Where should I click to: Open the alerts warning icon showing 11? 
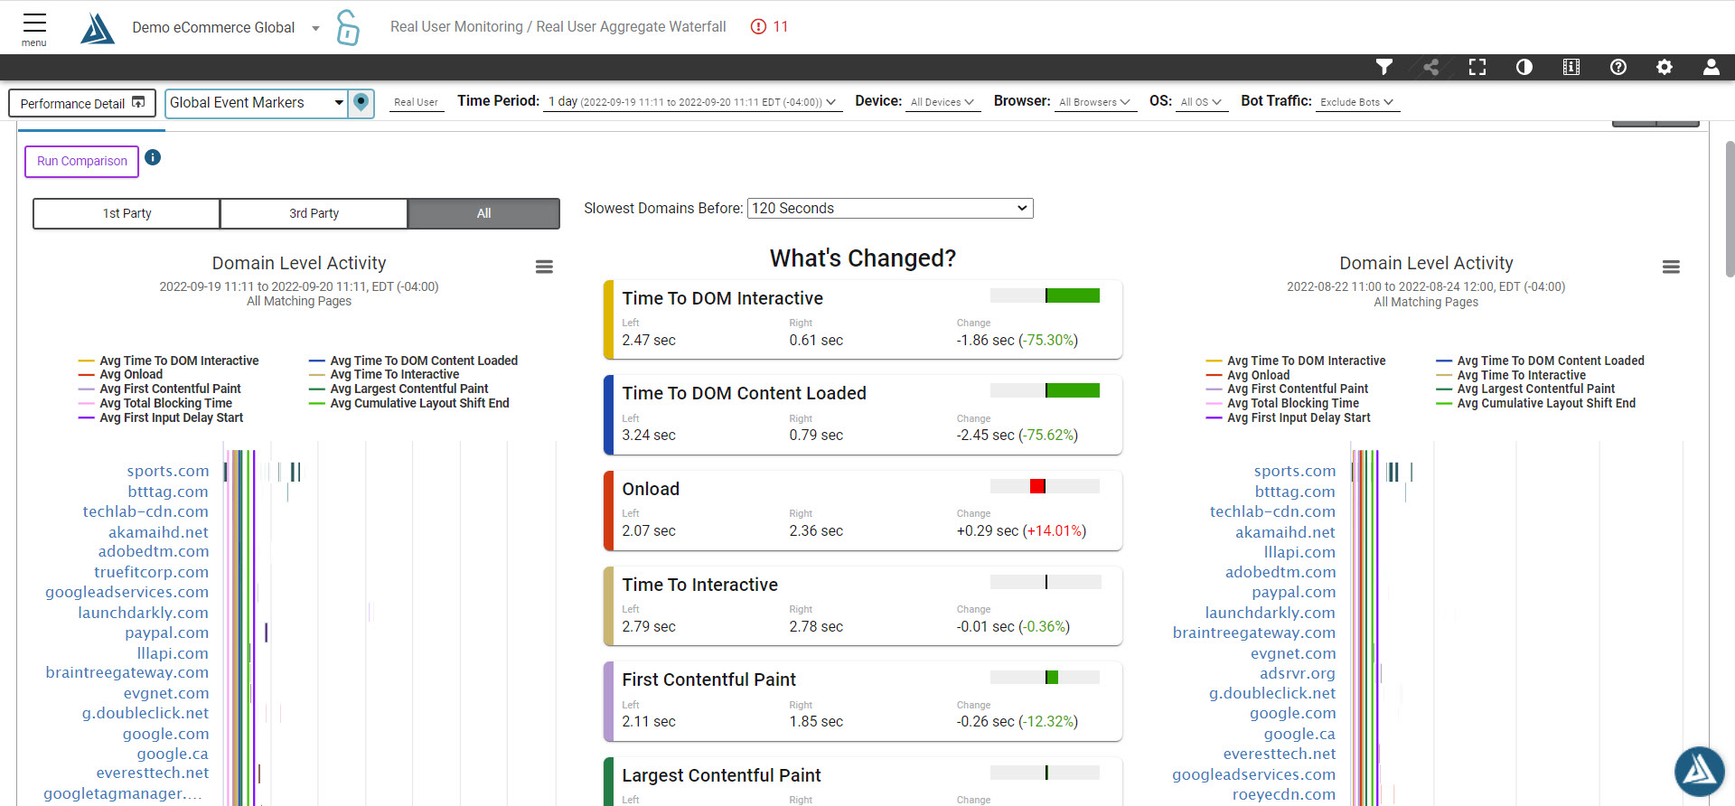tap(769, 27)
